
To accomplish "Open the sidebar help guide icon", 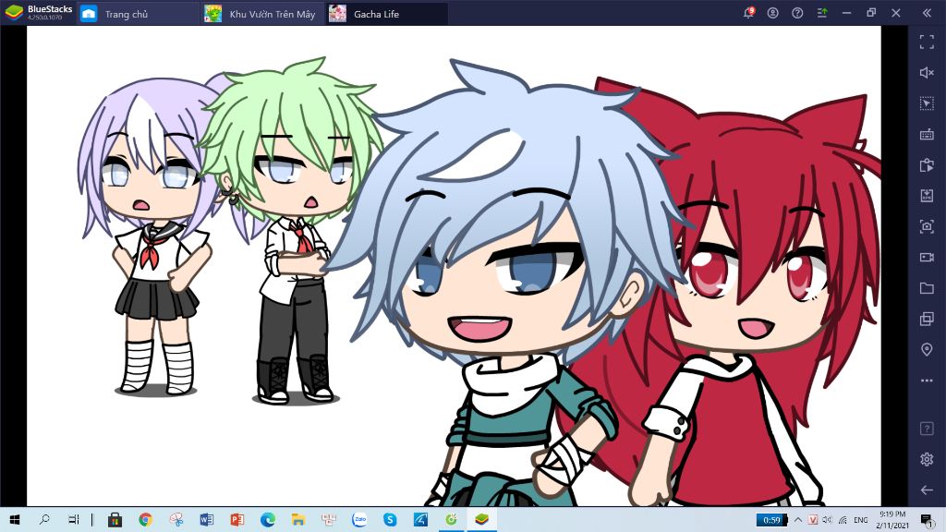I will [927, 429].
